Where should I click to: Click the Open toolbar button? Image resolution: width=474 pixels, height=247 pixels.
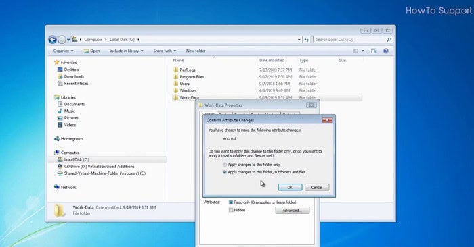pos(91,51)
